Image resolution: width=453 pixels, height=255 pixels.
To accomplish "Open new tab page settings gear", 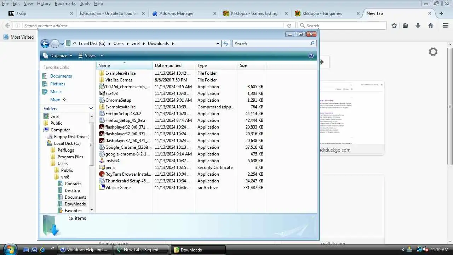I will pos(433,52).
